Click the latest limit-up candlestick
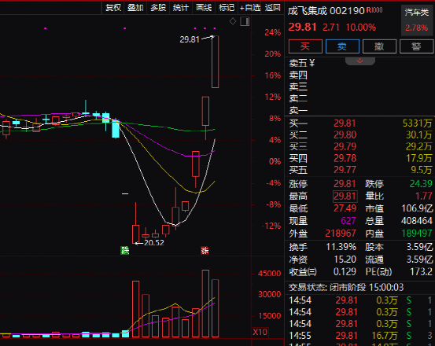Viewport: 435px width, 346px height. pyautogui.click(x=215, y=61)
